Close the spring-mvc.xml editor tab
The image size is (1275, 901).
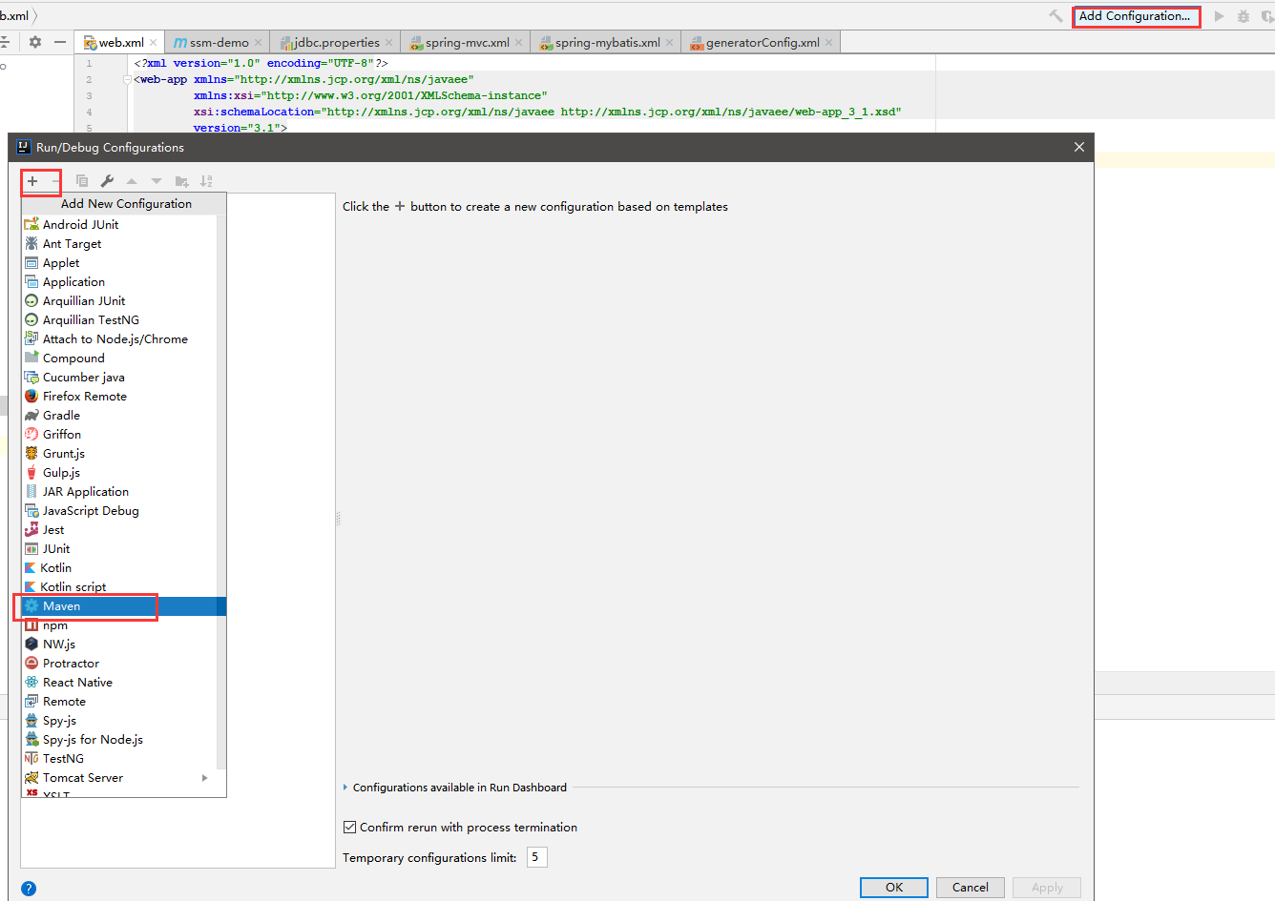(518, 43)
